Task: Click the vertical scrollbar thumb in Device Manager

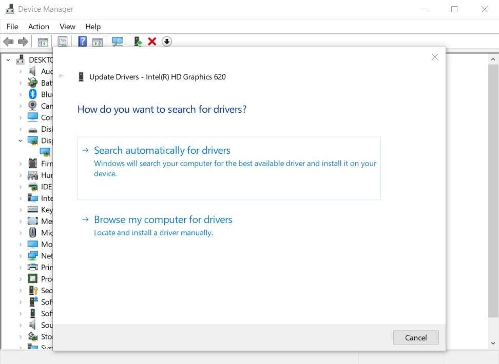Action: [493, 191]
